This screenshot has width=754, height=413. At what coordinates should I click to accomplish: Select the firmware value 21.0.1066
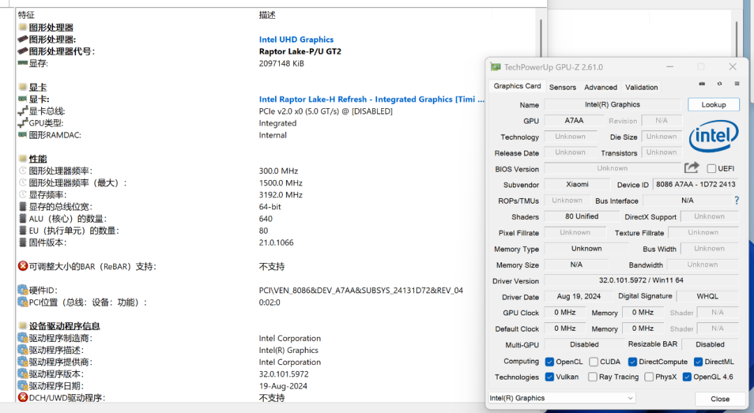tap(276, 243)
